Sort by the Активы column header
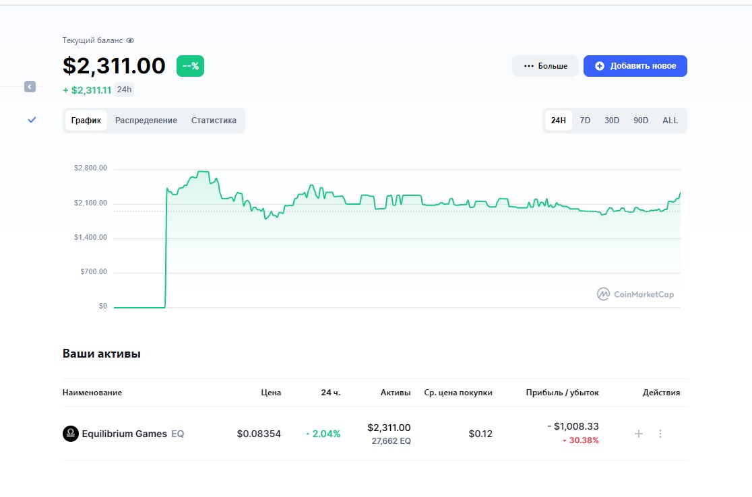Image resolution: width=752 pixels, height=497 pixels. click(x=396, y=393)
